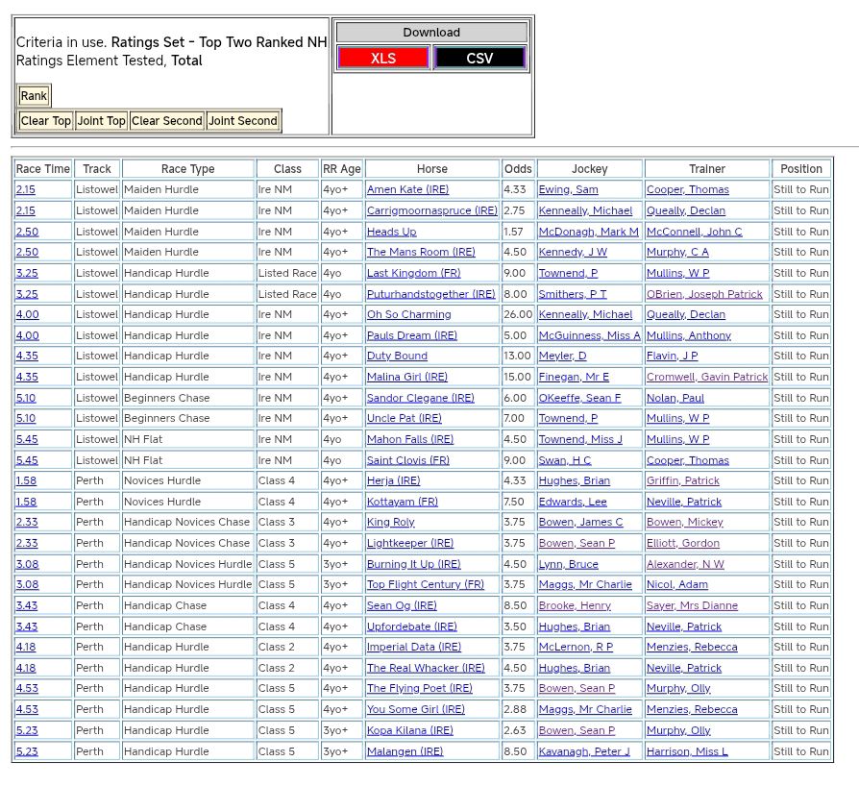Filter by Clear Second ranking
The width and height of the screenshot is (859, 786).
(166, 121)
